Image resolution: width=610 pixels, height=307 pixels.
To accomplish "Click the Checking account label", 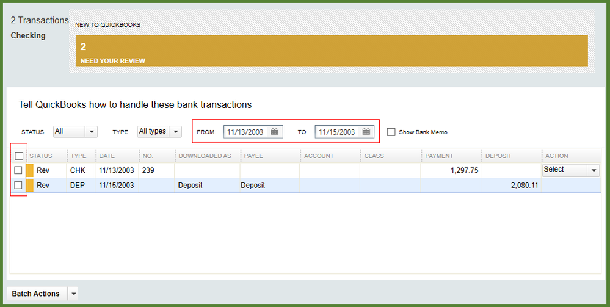I will (28, 35).
